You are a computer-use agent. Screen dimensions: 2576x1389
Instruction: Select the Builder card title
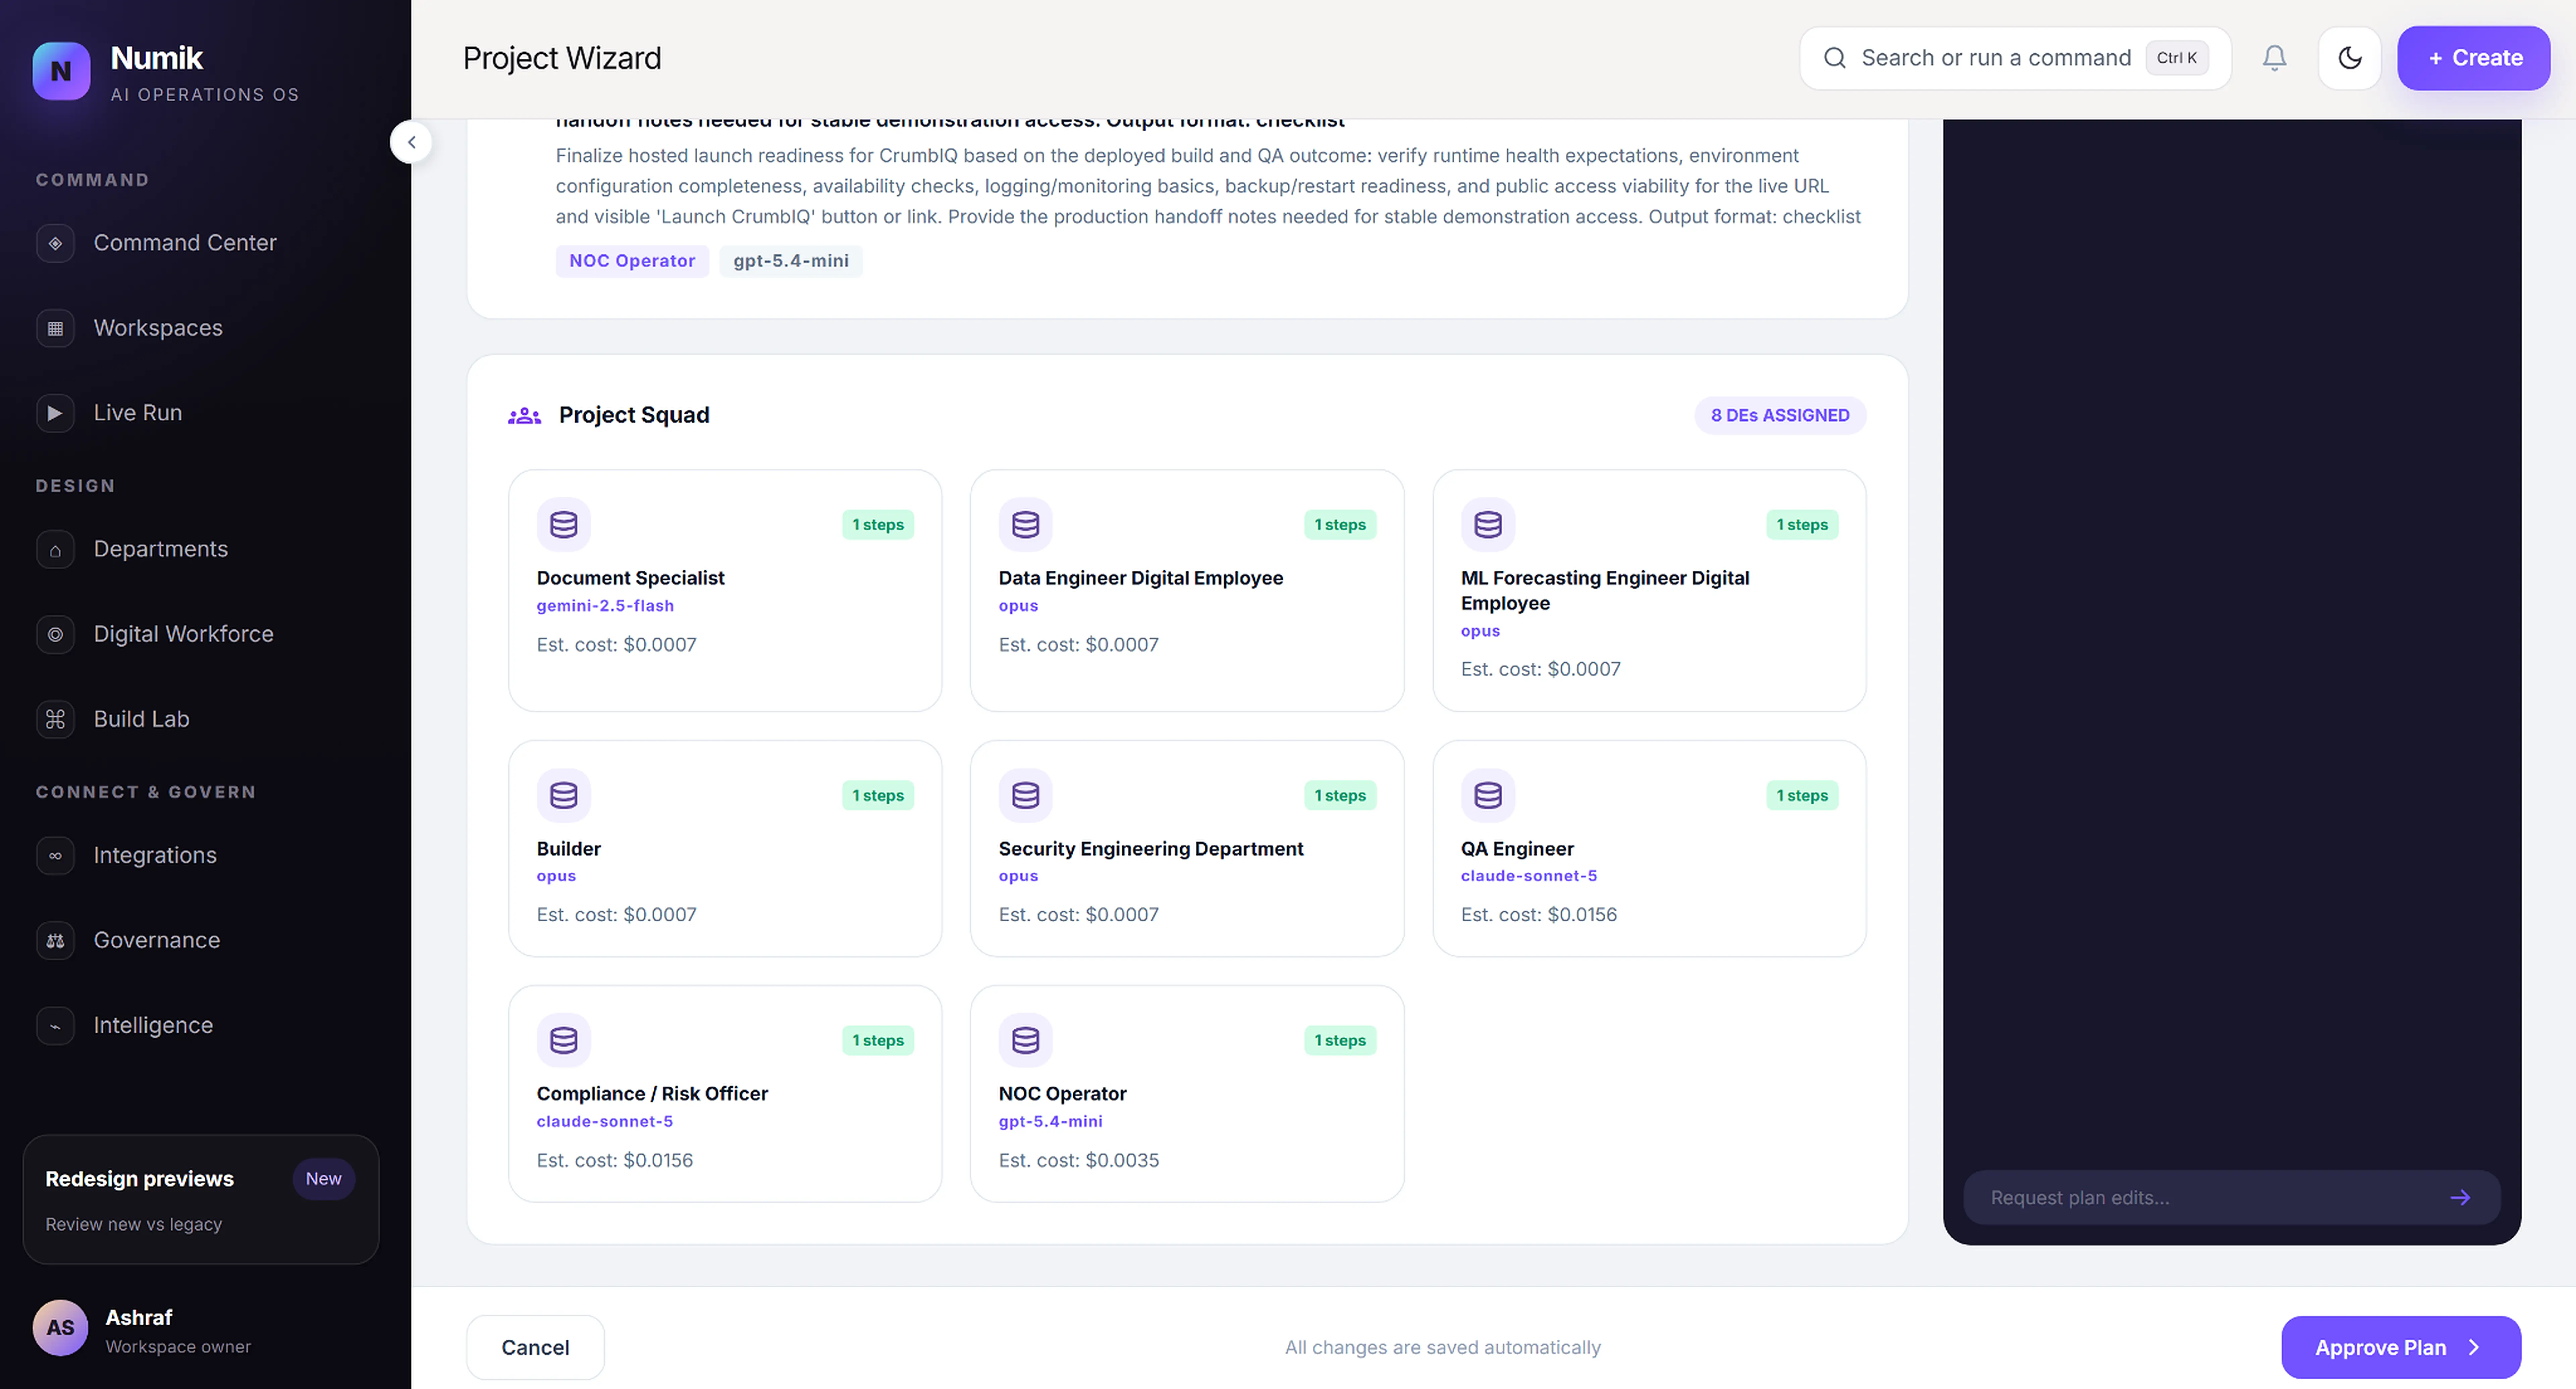pos(569,848)
